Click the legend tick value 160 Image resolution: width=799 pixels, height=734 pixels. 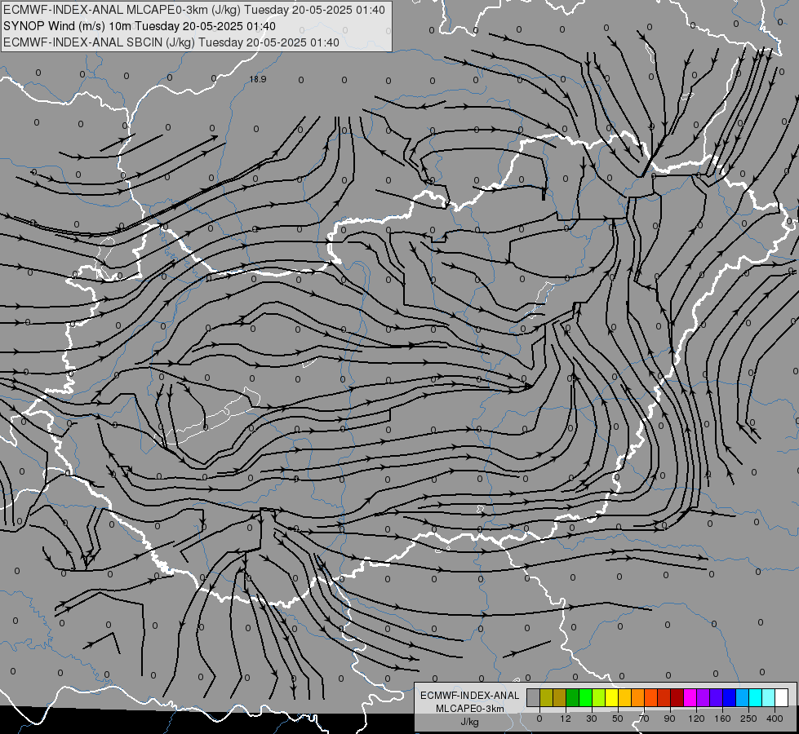(x=722, y=719)
